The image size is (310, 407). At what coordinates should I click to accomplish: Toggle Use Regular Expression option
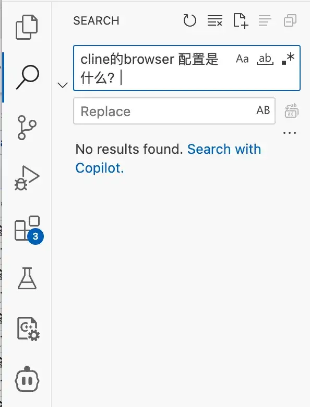coord(288,59)
